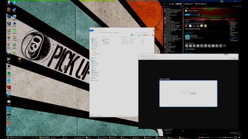Viewport: 248px width, 139px height.
Task: Open the green Spotify desktop icon
Action: 9,74
